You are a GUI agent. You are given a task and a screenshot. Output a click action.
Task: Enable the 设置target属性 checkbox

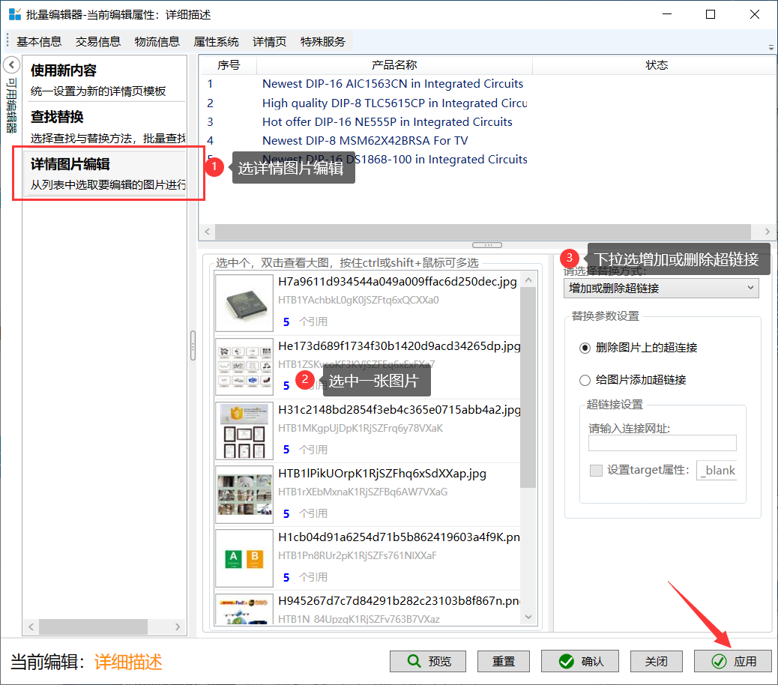click(x=596, y=471)
